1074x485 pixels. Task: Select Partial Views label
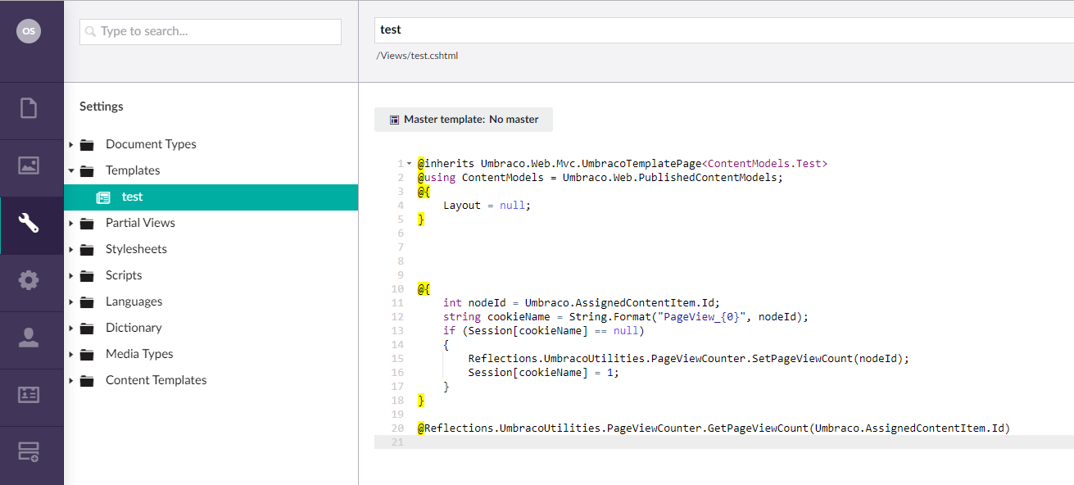pos(140,223)
